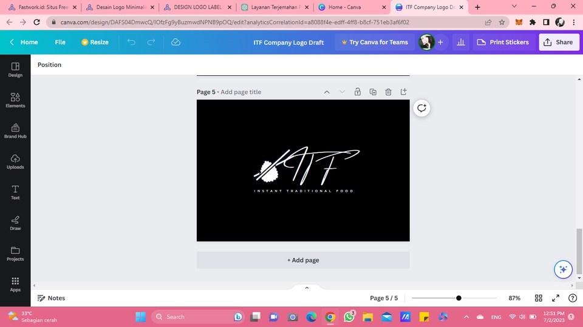The width and height of the screenshot is (583, 327).
Task: Bookmark this page with star icon
Action: pyautogui.click(x=502, y=22)
